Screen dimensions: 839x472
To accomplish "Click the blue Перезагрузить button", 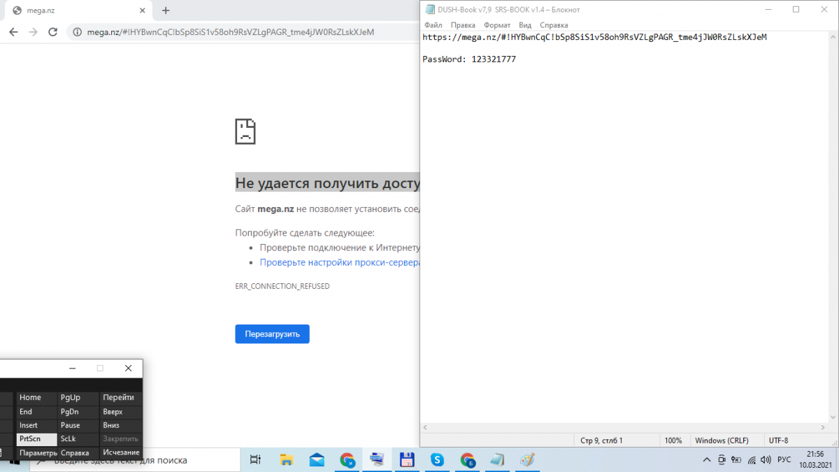I will tap(272, 334).
